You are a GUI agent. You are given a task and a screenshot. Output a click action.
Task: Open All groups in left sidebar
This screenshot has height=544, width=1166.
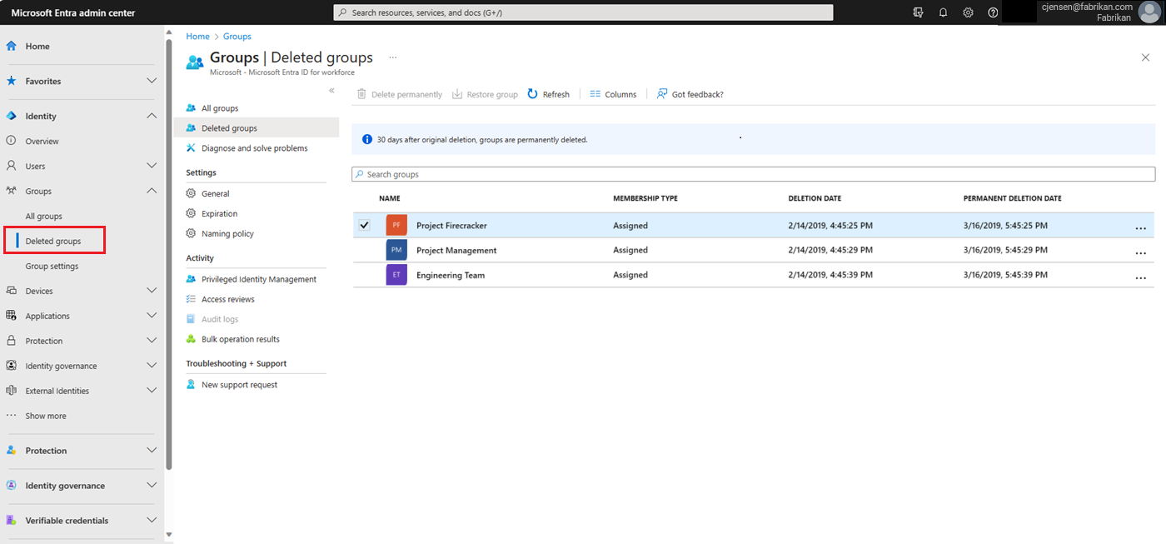click(44, 217)
